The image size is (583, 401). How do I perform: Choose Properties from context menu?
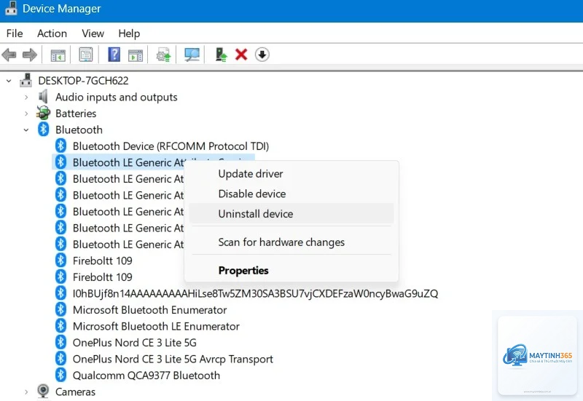pyautogui.click(x=291, y=270)
